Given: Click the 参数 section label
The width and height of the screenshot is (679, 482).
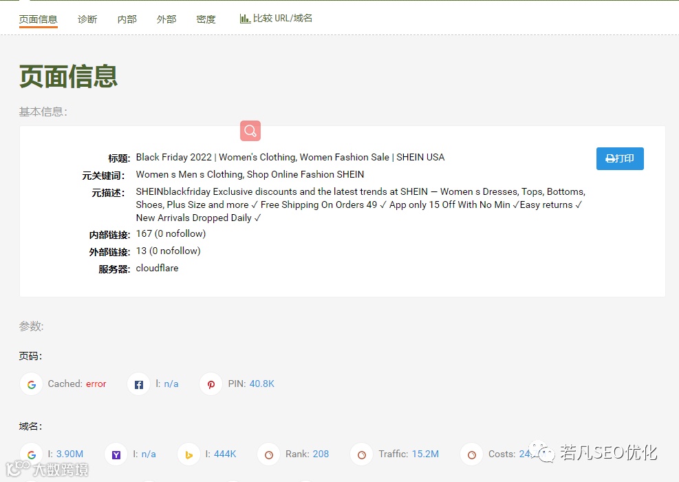Looking at the screenshot, I should pyautogui.click(x=31, y=326).
